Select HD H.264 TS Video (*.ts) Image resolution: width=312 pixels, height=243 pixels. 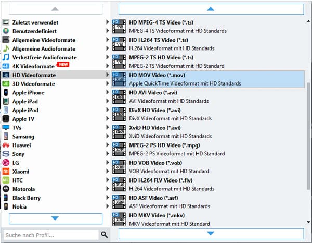coord(208,44)
